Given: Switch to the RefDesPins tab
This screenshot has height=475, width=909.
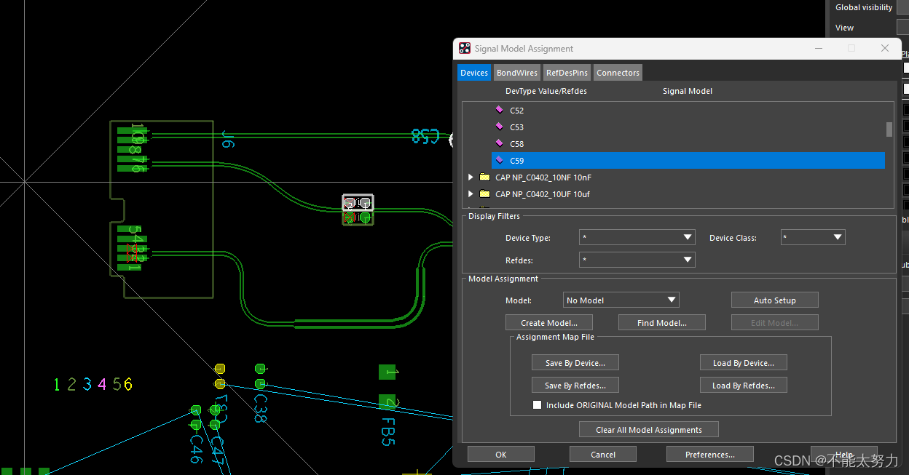Looking at the screenshot, I should [567, 73].
